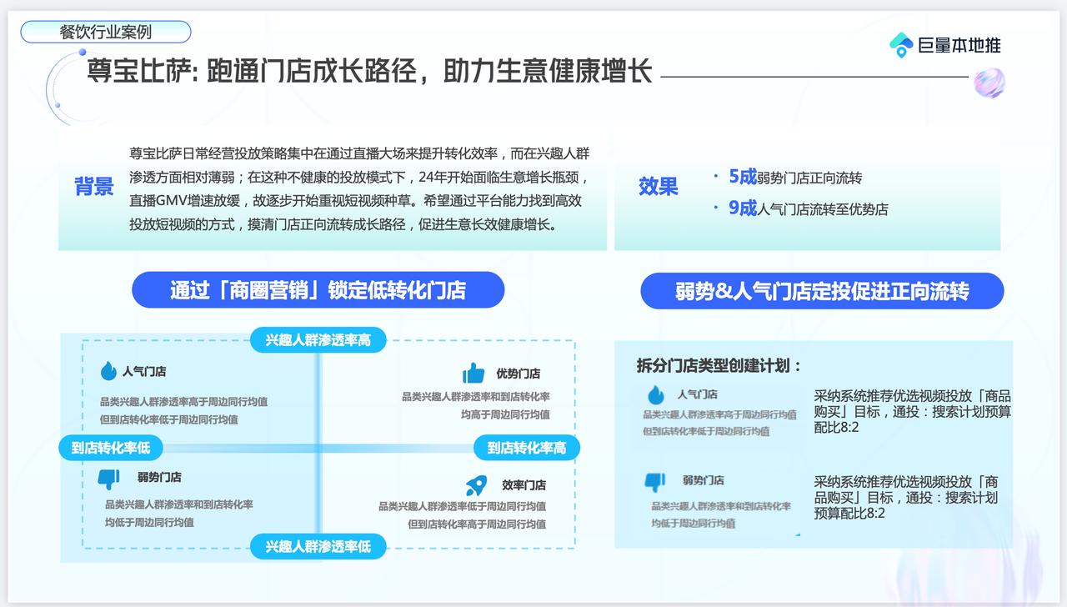This screenshot has width=1067, height=607.
Task: Click the 兴趣人群渗透率高 axis label
Action: [318, 340]
